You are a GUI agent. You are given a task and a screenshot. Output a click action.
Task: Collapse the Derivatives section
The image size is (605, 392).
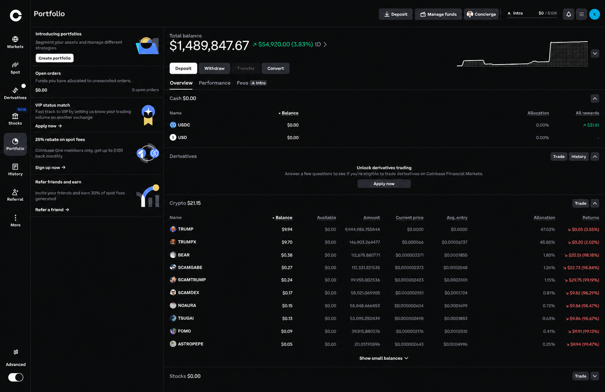595,157
